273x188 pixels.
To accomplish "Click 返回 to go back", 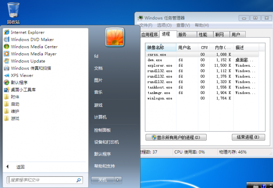I will 21,167.
